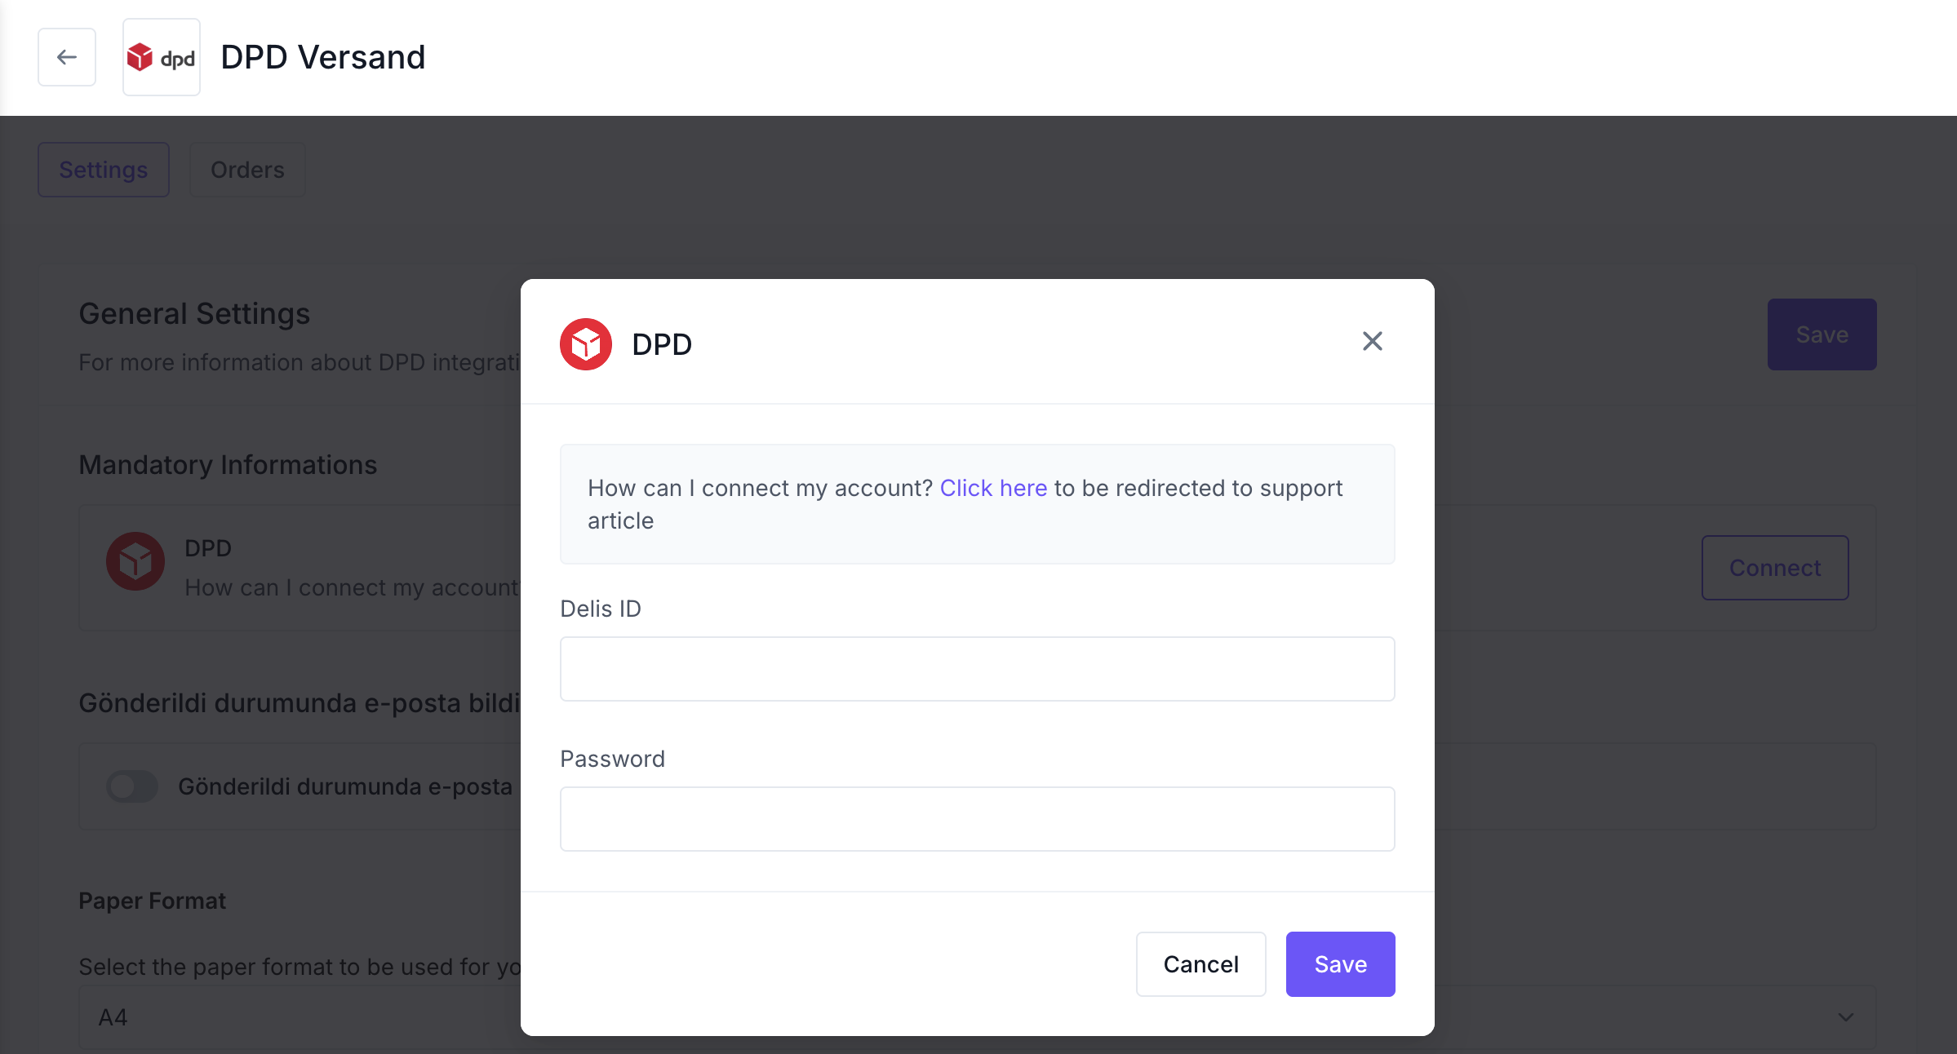Click the paper format dropdown chevron

[1845, 1017]
